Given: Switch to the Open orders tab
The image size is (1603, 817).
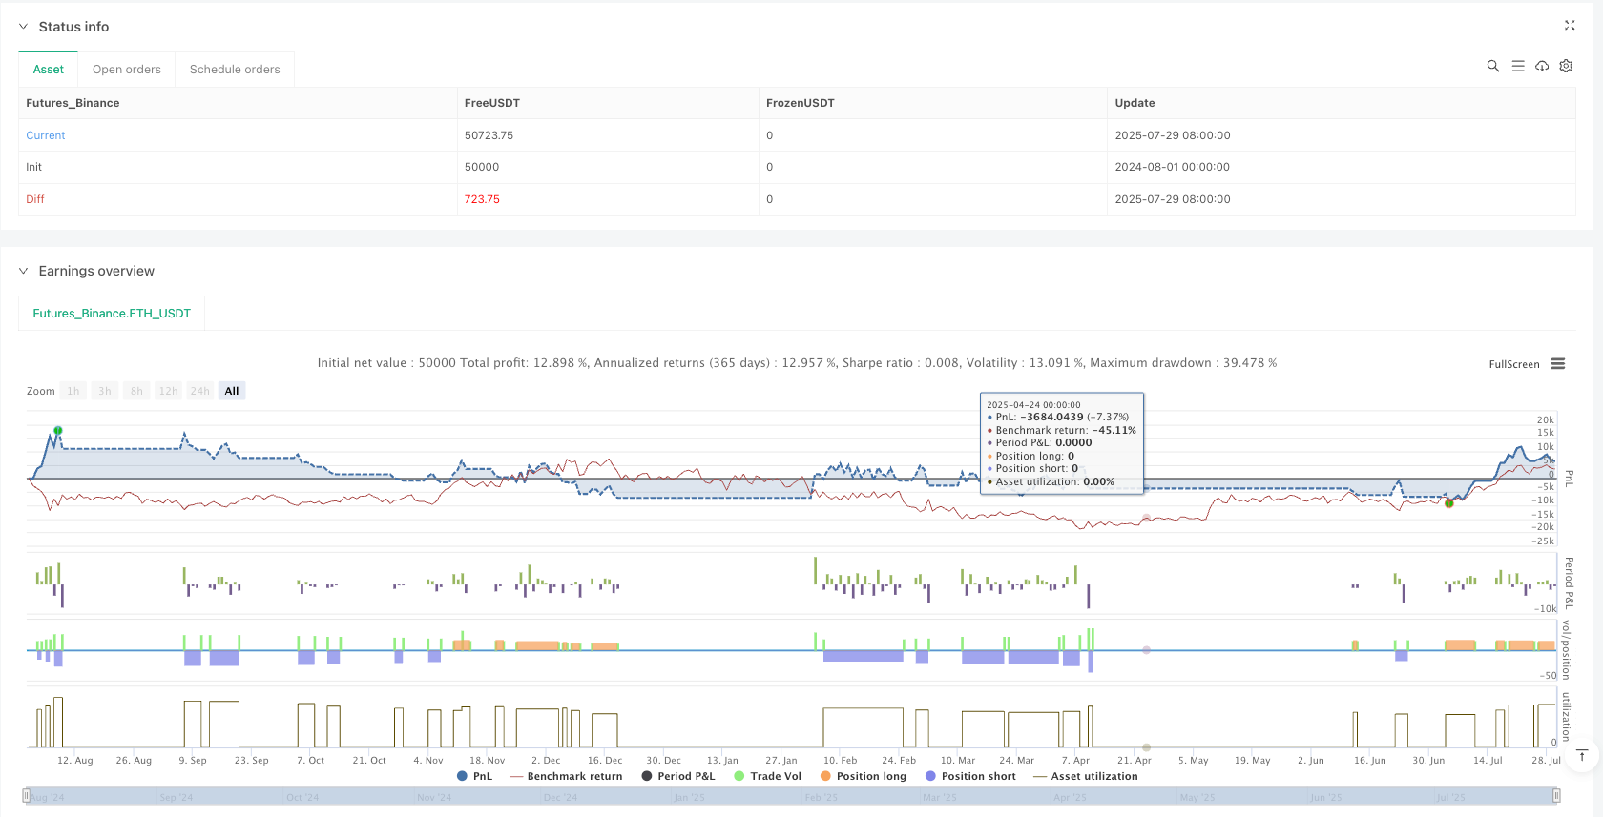Looking at the screenshot, I should tap(127, 70).
